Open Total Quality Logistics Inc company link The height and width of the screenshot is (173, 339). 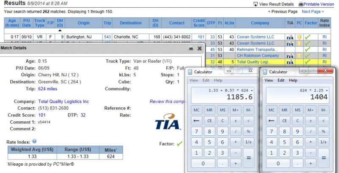(64, 101)
